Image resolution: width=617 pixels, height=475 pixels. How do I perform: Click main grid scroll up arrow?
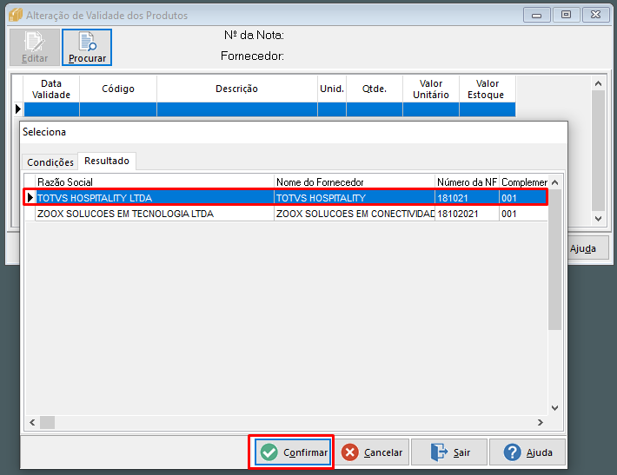click(598, 83)
